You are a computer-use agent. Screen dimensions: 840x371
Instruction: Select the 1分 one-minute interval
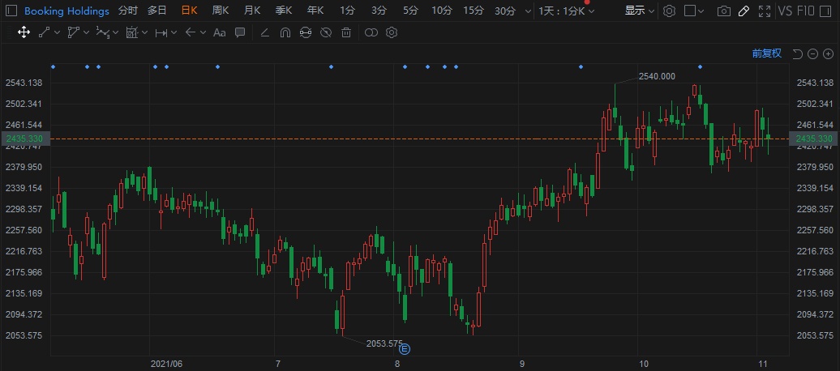click(347, 11)
